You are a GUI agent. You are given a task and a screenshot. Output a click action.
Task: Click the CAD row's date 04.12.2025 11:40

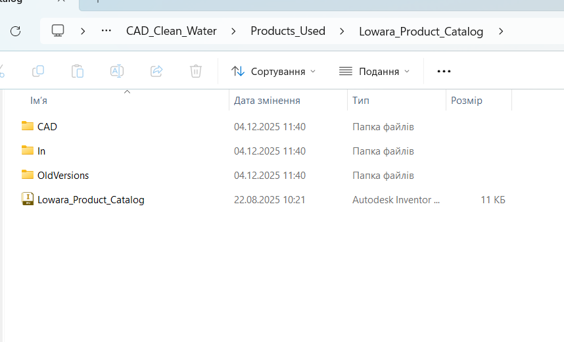point(270,127)
